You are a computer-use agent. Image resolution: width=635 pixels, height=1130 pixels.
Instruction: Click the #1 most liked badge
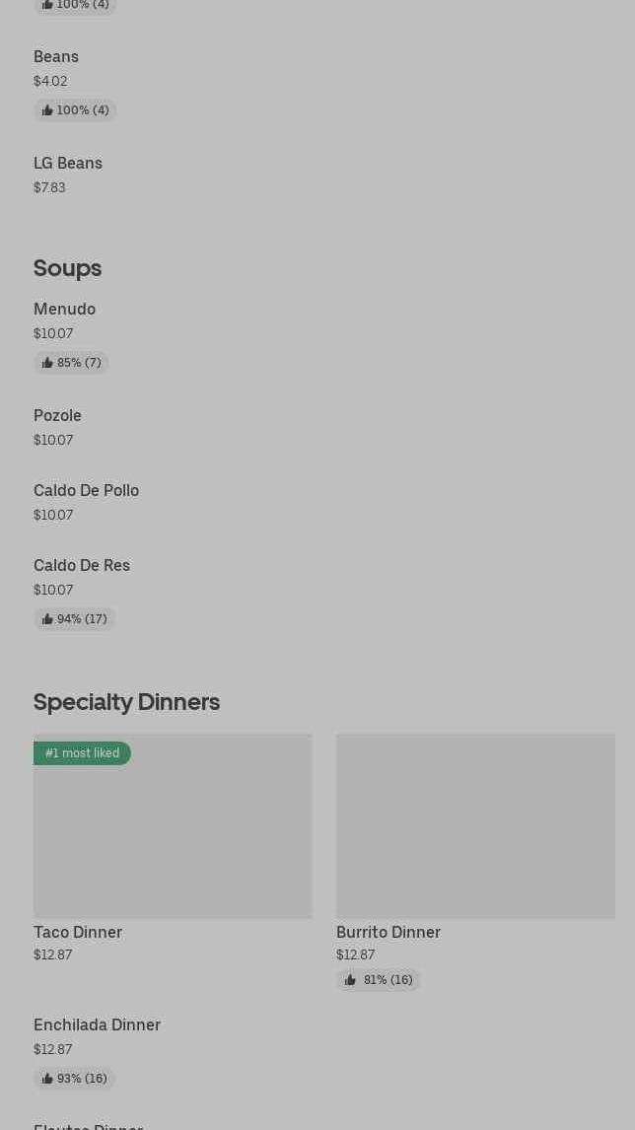point(82,753)
